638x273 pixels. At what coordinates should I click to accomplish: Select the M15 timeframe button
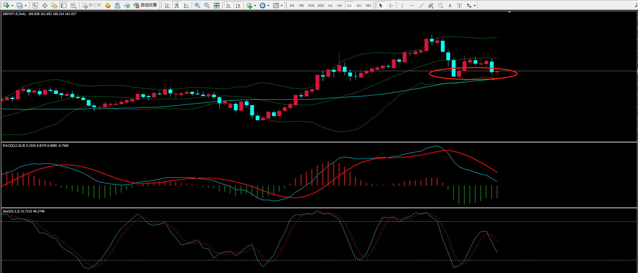(x=311, y=5)
